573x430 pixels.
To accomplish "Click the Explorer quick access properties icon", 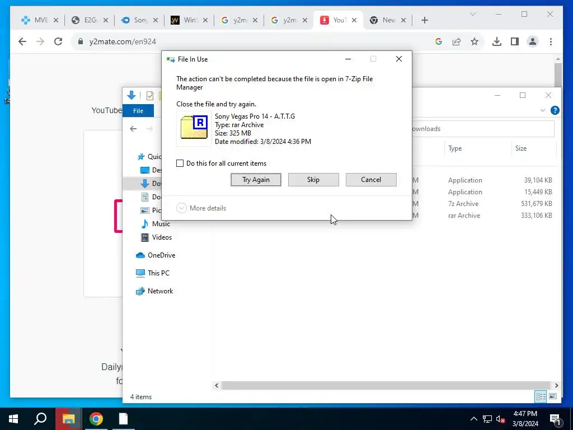I will [150, 96].
